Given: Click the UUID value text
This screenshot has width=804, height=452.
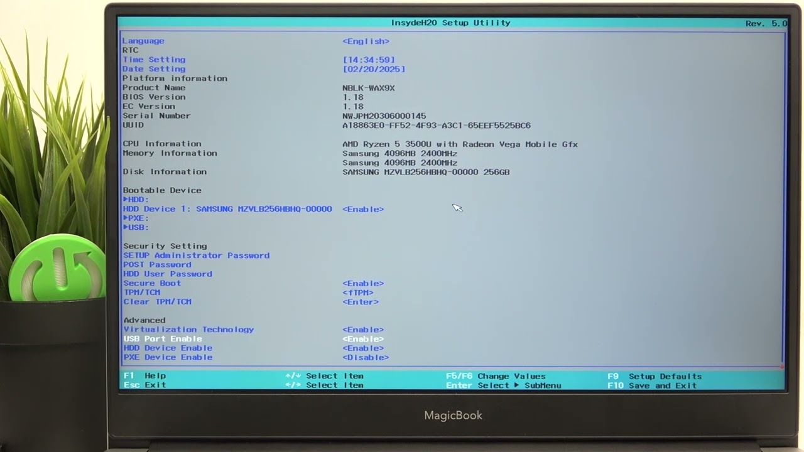Looking at the screenshot, I should [437, 126].
